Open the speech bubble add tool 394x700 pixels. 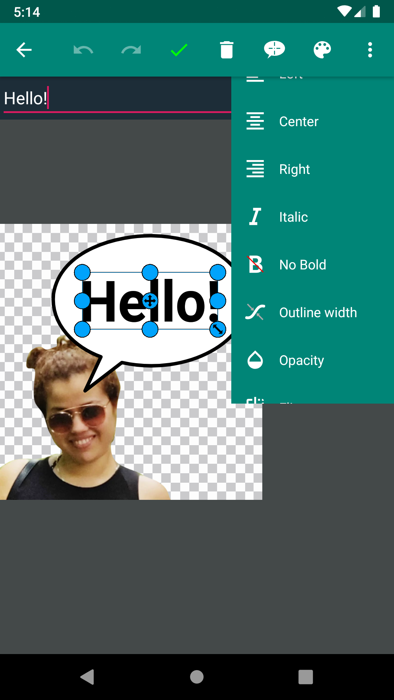point(274,50)
